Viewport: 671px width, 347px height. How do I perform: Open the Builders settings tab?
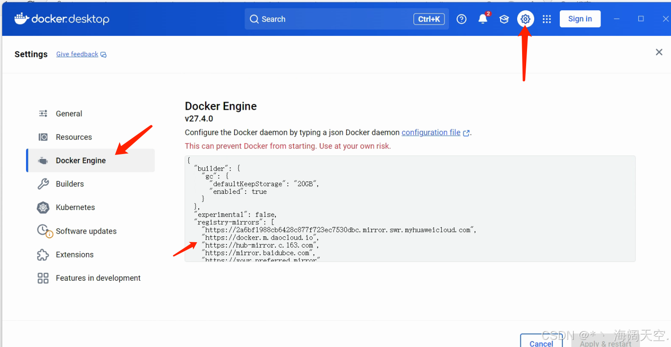pos(91,184)
